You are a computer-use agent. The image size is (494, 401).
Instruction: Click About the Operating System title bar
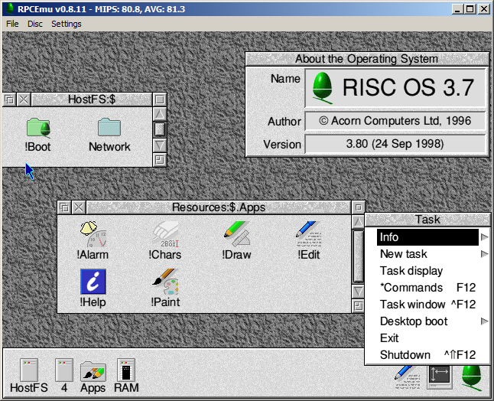[367, 59]
